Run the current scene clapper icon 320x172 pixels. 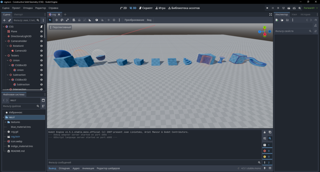289,8
